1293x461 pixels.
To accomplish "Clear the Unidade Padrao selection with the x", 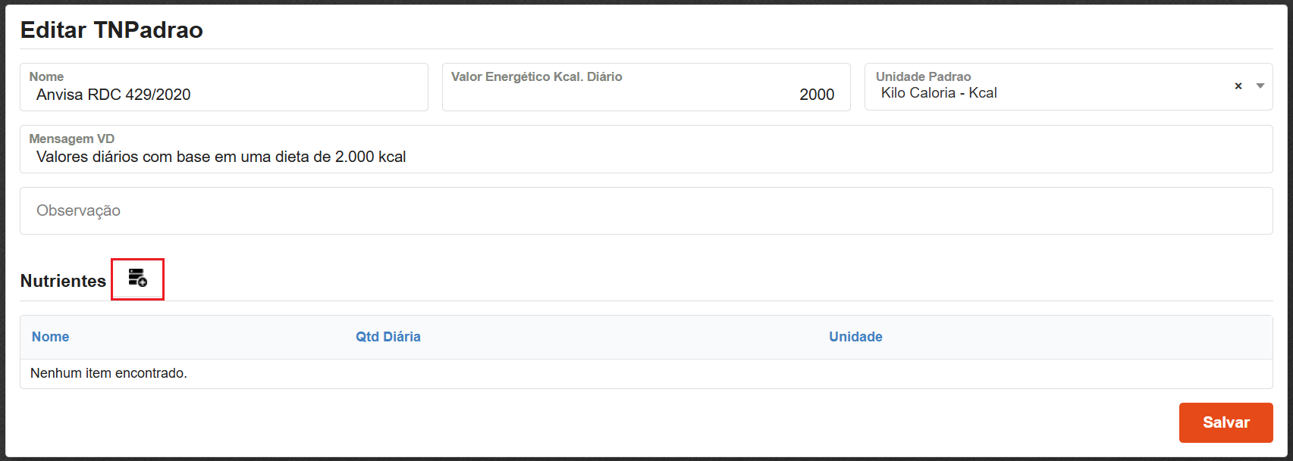I will coord(1238,86).
